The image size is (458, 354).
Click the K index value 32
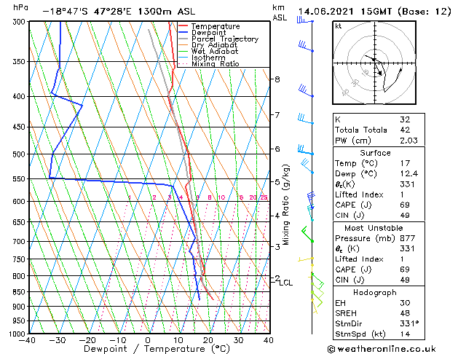coord(405,119)
